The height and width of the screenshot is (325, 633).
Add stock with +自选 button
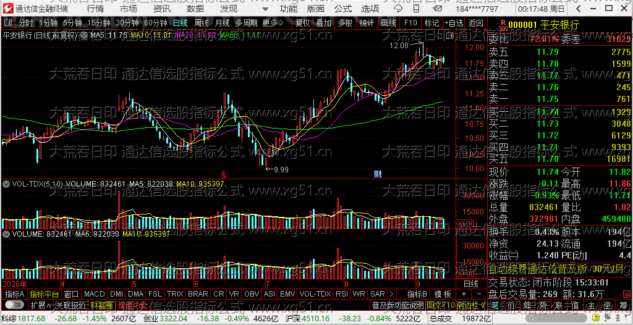point(454,23)
